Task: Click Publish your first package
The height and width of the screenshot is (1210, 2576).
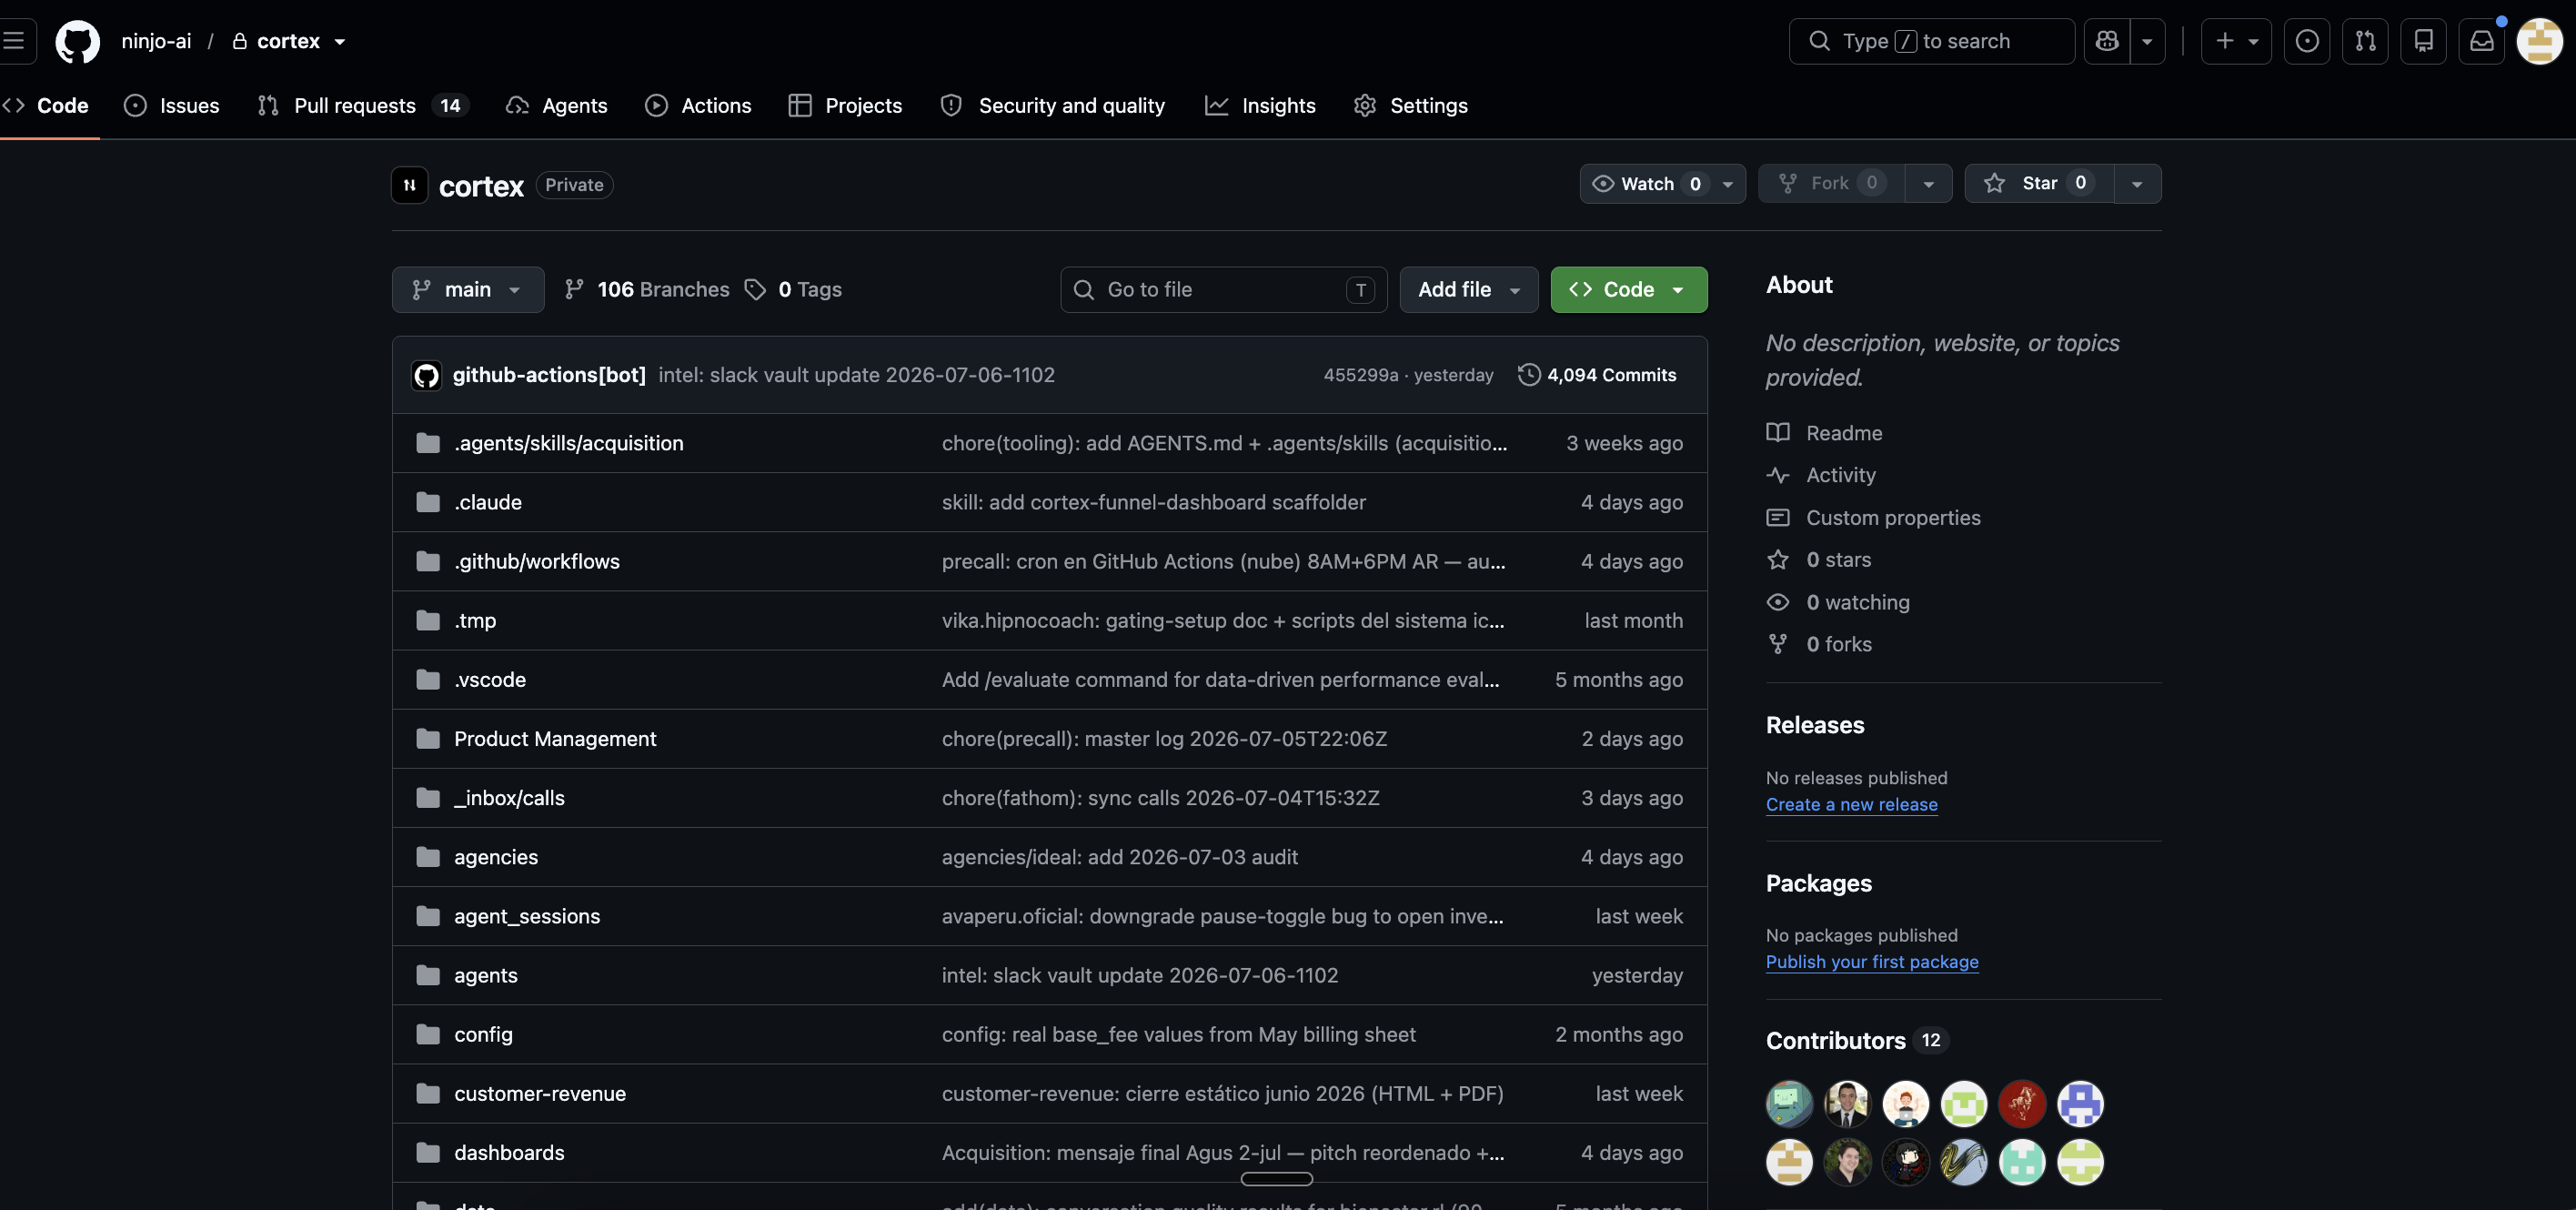Action: pyautogui.click(x=1872, y=961)
